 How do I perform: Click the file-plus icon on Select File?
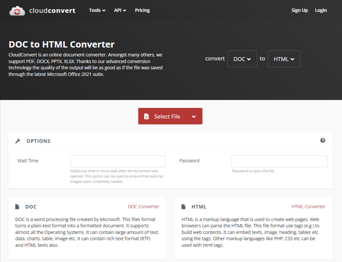pyautogui.click(x=146, y=116)
